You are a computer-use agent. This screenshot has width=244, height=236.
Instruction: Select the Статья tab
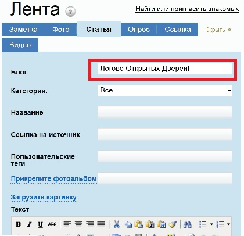pyautogui.click(x=99, y=29)
